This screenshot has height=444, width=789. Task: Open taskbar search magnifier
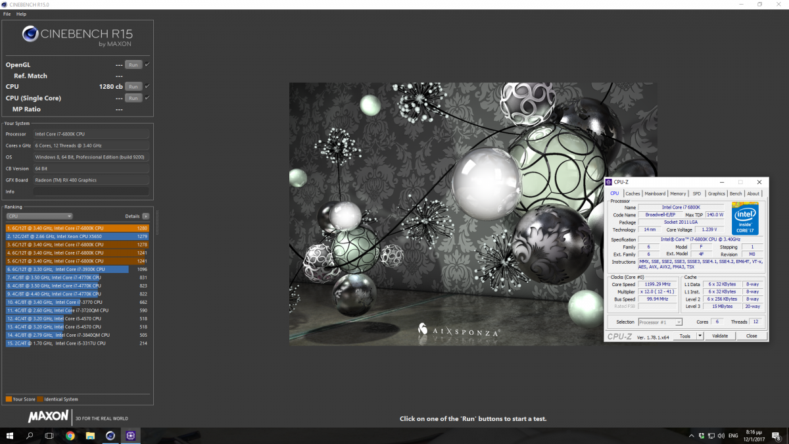click(x=30, y=435)
